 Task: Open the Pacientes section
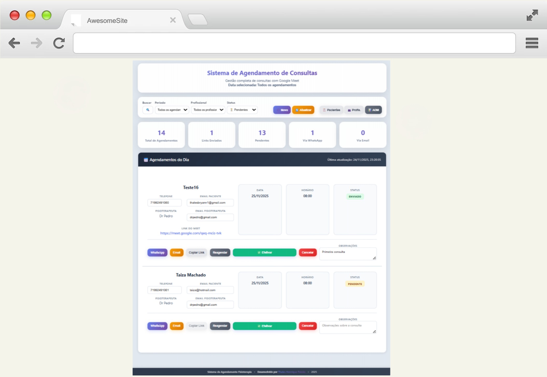click(x=331, y=110)
